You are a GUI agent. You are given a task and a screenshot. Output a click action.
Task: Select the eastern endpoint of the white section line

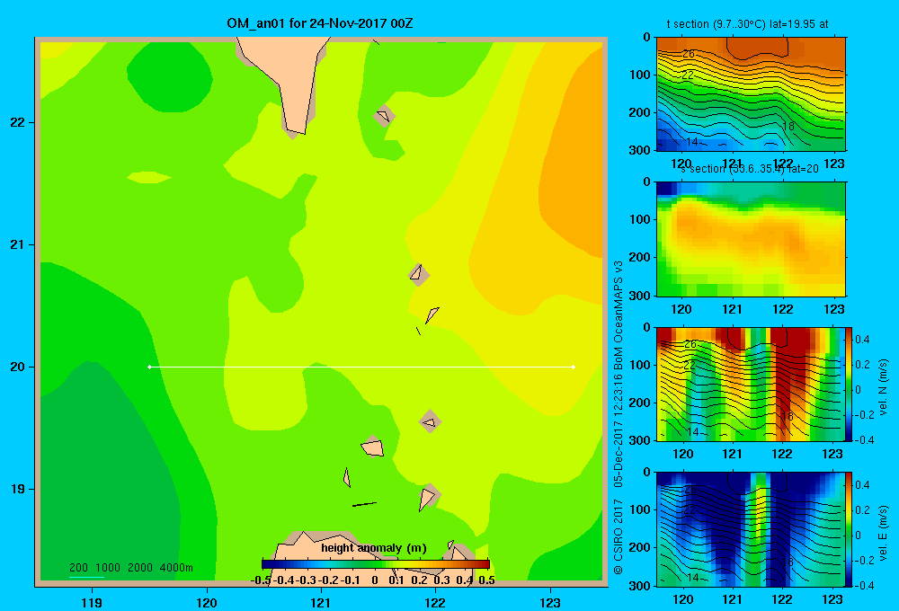(574, 367)
